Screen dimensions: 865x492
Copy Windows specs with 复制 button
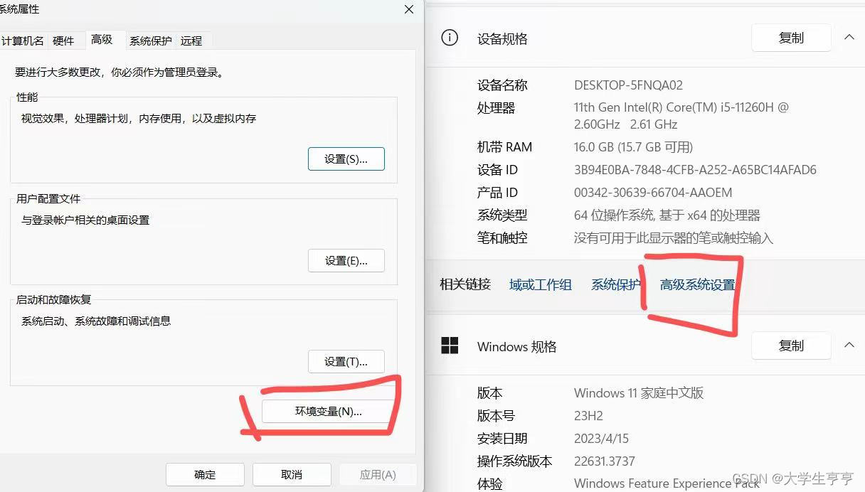click(x=791, y=346)
